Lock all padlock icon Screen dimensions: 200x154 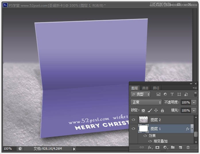(162, 110)
